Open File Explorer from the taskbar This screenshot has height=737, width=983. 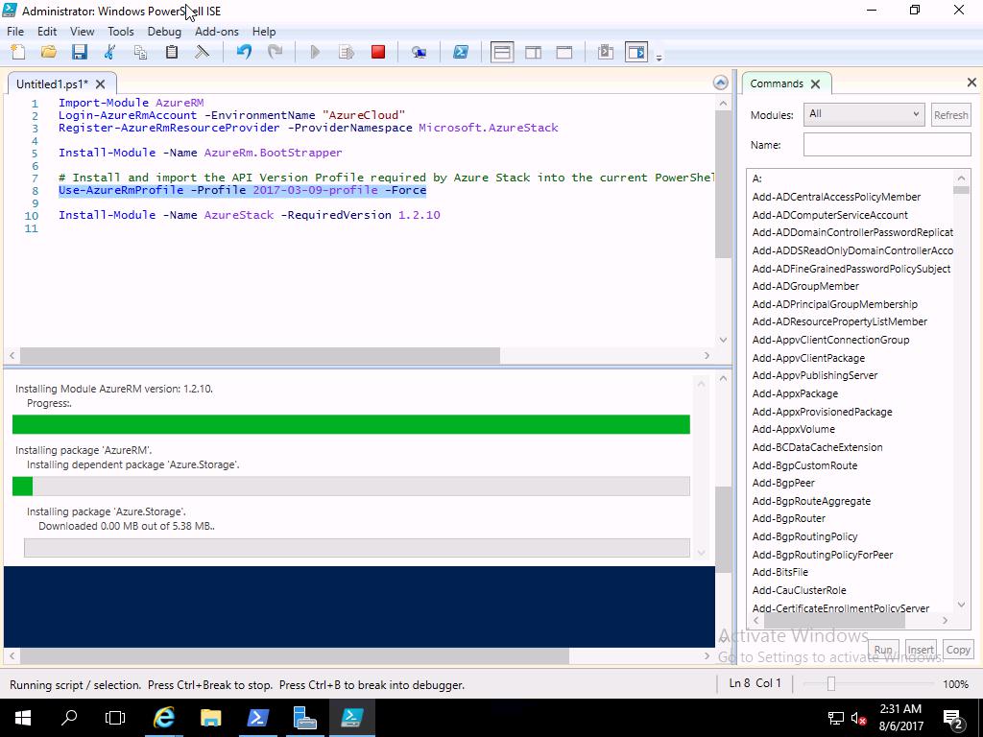tap(211, 718)
